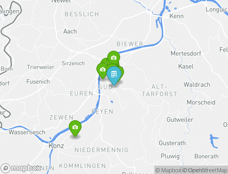
Task: Click the small blue pond below Süd
Action: coord(112,102)
